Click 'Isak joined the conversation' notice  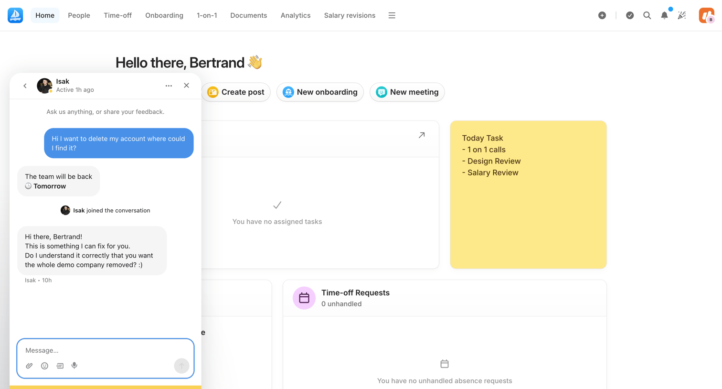106,210
